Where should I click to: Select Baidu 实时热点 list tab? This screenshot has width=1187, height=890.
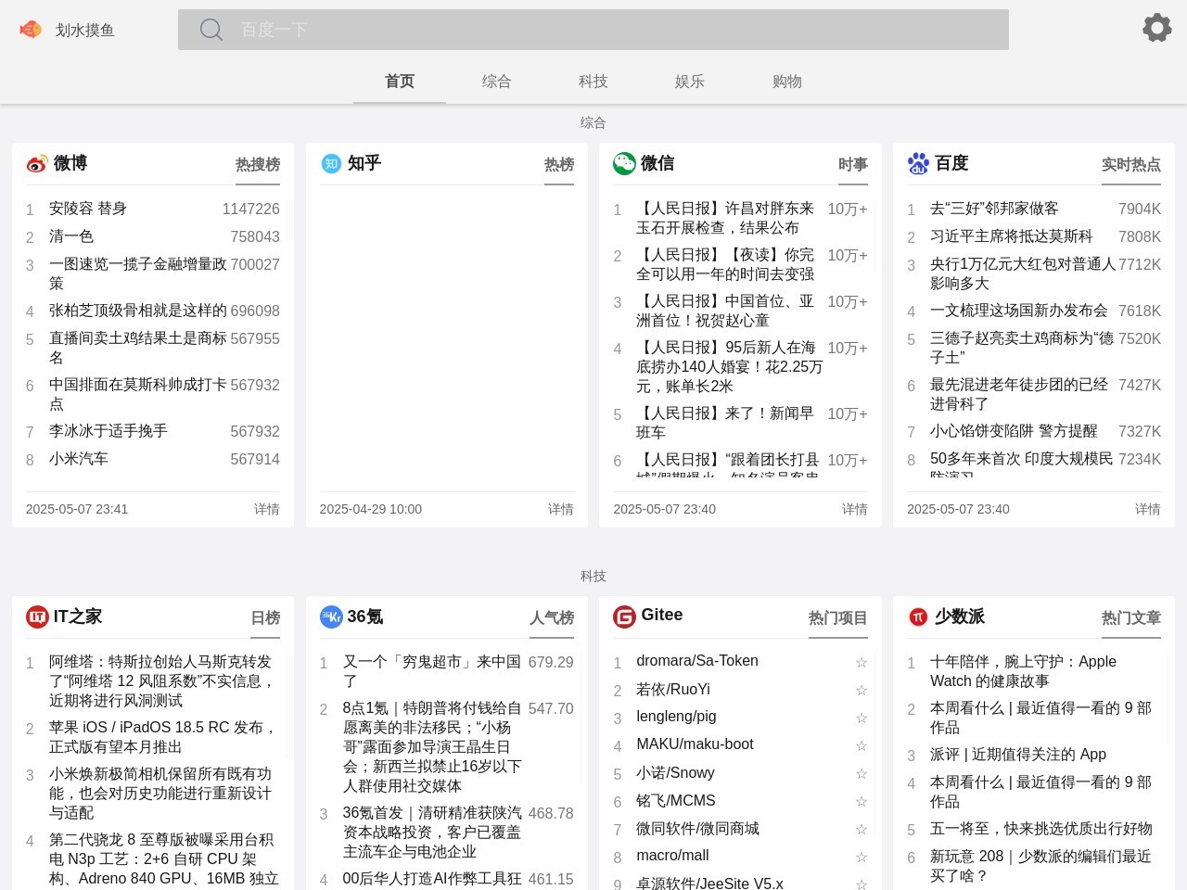(1131, 165)
